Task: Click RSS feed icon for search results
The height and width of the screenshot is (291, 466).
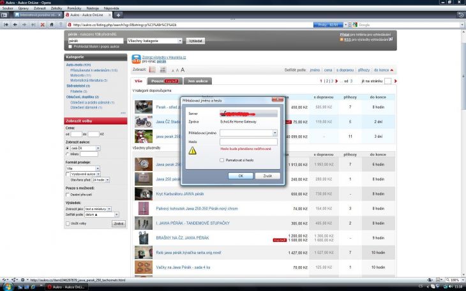Action: (342, 39)
